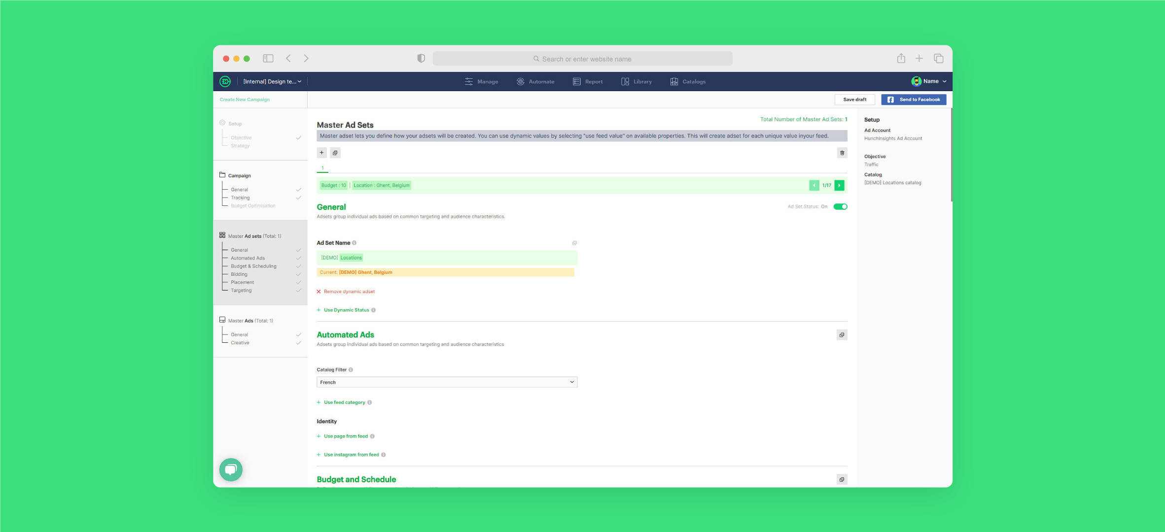Click the copy icon in the Automated Ads section
Image resolution: width=1165 pixels, height=532 pixels.
coord(842,335)
